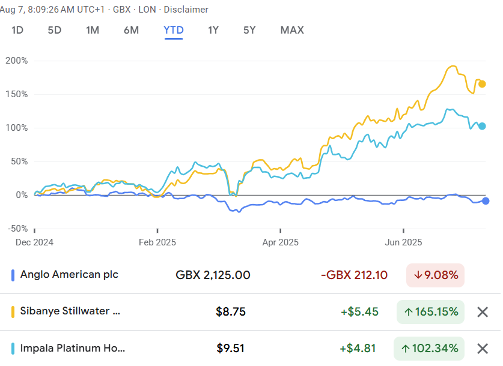
Task: Click the yellow endpoint dot on the chart
Action: (x=482, y=84)
